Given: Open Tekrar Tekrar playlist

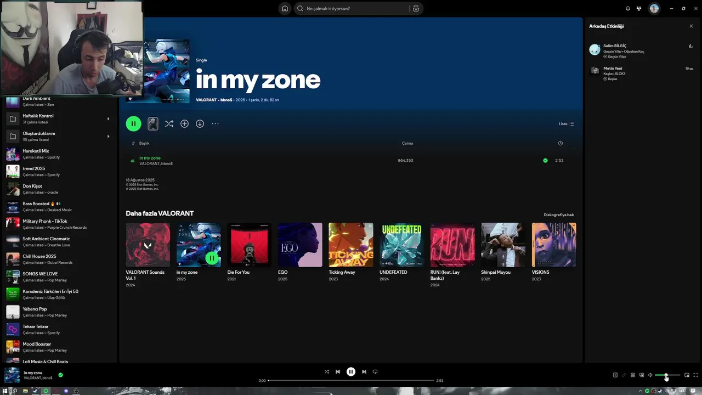Looking at the screenshot, I should point(58,329).
